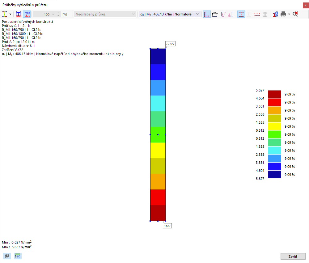The height and width of the screenshot is (263, 309).
Task: Toggle the stress points display icon
Action: [241, 14]
